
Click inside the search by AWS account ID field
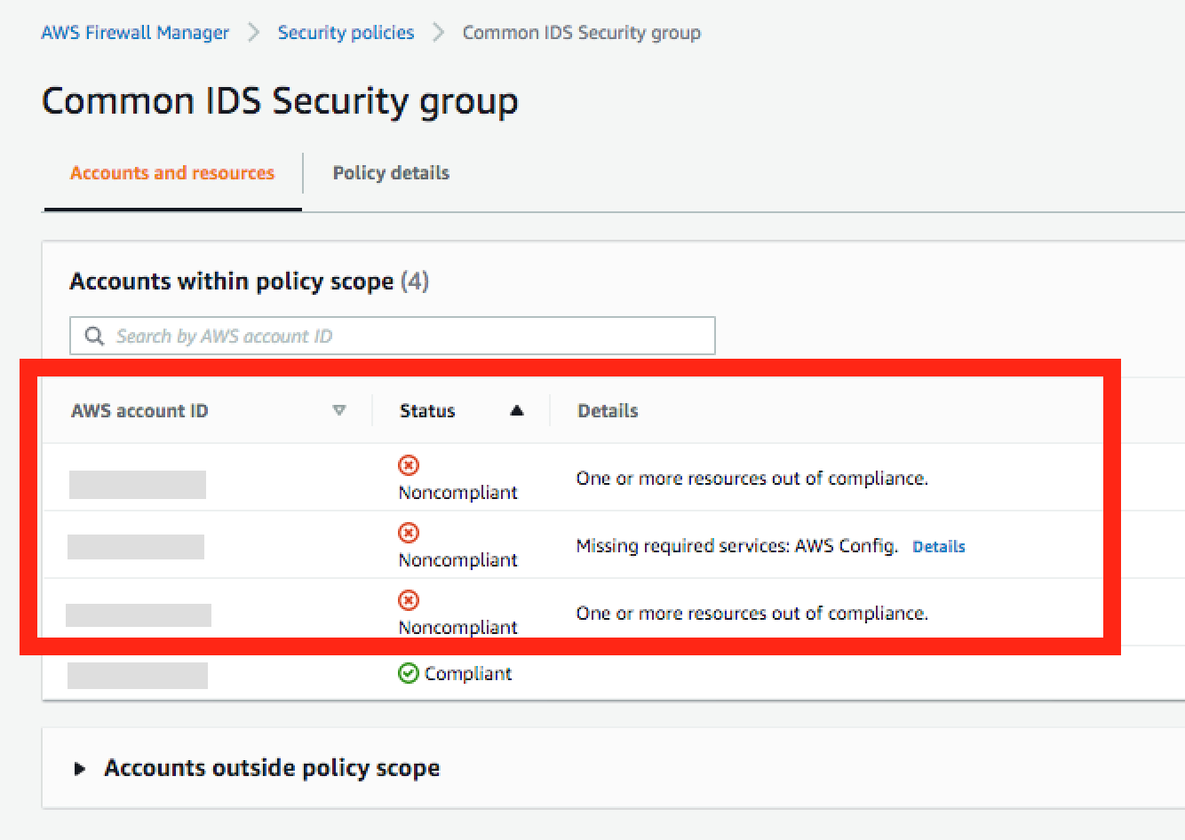391,336
